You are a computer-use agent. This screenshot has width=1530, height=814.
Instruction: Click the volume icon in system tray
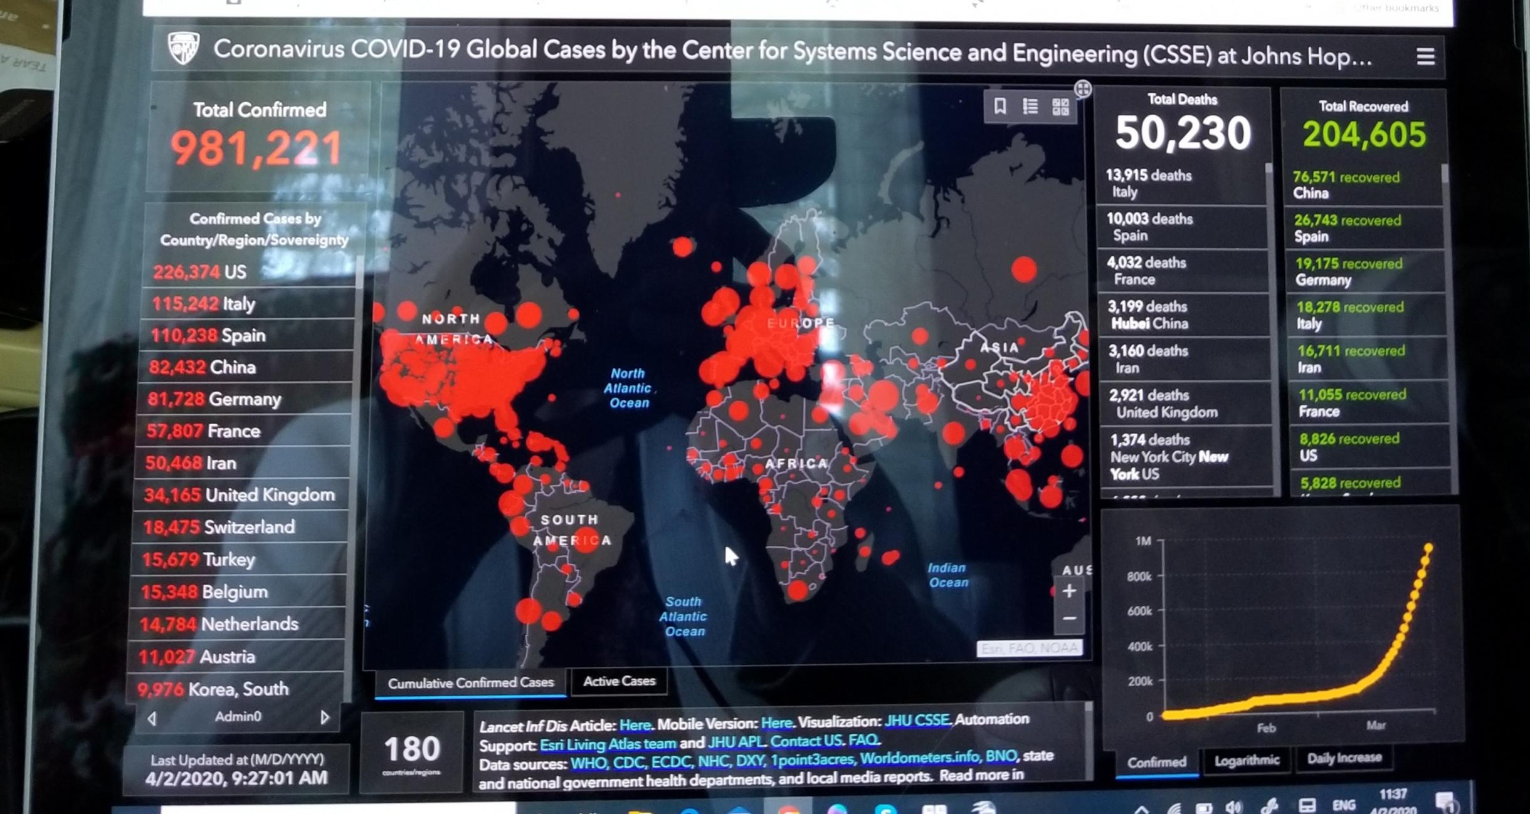coord(1234,806)
